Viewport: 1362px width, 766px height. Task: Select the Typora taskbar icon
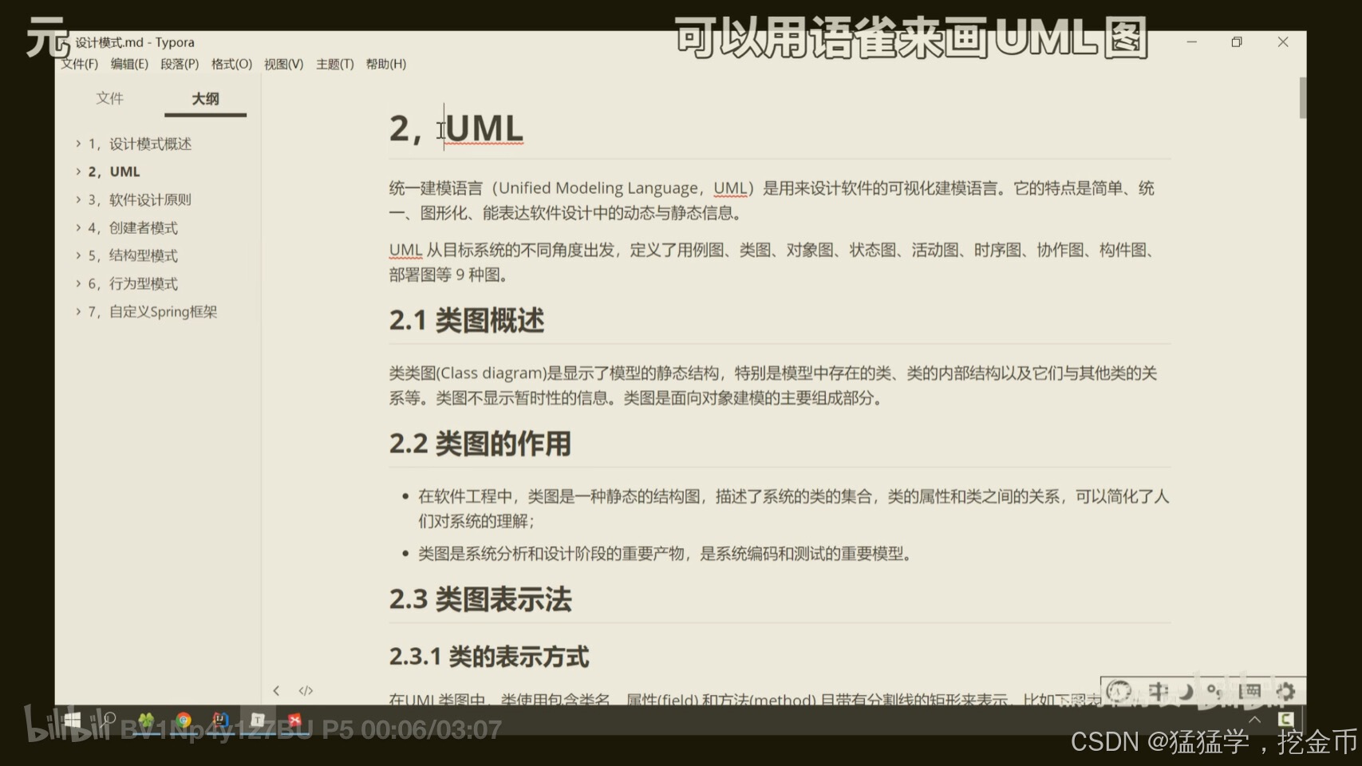point(258,721)
